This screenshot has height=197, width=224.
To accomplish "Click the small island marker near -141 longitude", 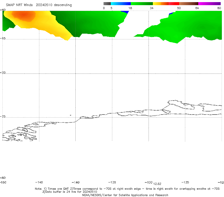I will (x=71, y=115).
